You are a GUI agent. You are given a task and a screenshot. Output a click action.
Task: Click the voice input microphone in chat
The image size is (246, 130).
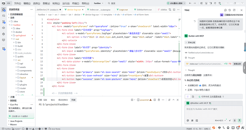[x=235, y=120]
